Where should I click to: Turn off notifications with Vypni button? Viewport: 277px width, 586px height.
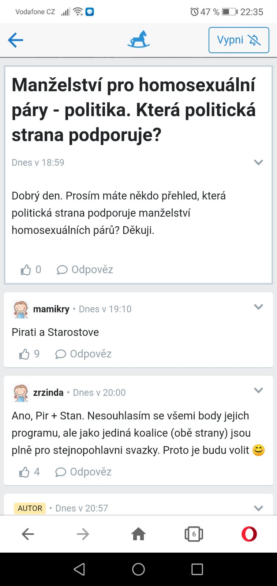coord(239,40)
